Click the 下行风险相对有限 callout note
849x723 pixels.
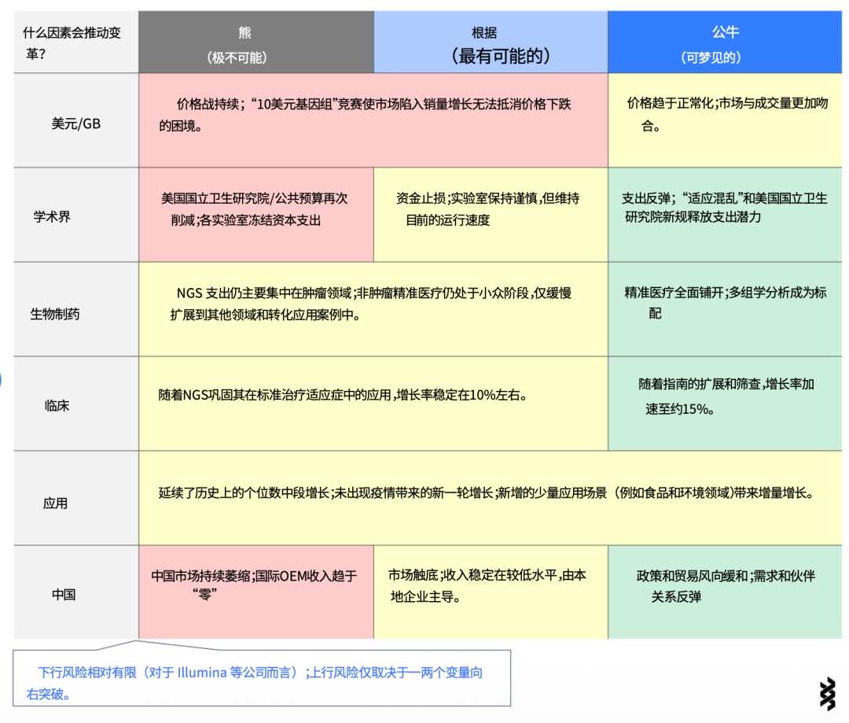[x=262, y=678]
